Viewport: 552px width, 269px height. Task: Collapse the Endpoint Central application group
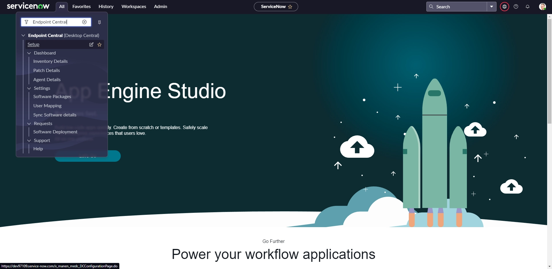pyautogui.click(x=23, y=36)
